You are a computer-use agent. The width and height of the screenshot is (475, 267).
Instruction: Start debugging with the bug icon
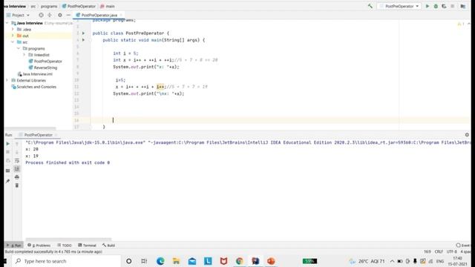point(436,6)
